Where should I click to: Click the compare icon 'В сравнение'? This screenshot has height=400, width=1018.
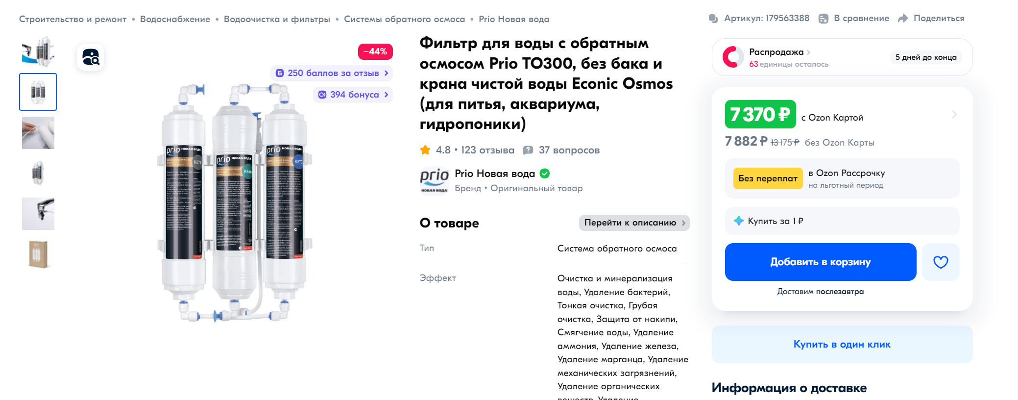pyautogui.click(x=824, y=19)
